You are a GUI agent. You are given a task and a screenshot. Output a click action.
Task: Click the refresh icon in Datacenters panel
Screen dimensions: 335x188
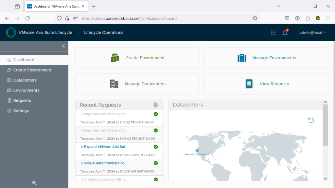coord(311,120)
